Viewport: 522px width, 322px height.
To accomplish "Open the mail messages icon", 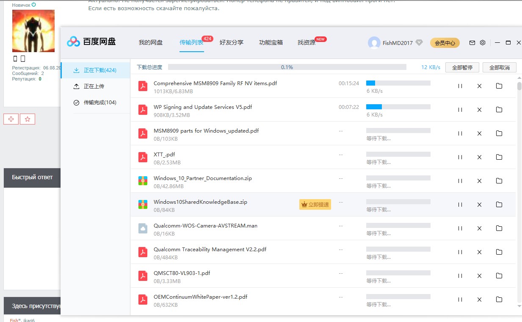I will click(472, 43).
